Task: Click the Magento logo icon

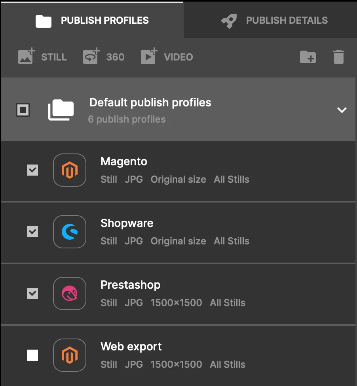Action: (70, 170)
